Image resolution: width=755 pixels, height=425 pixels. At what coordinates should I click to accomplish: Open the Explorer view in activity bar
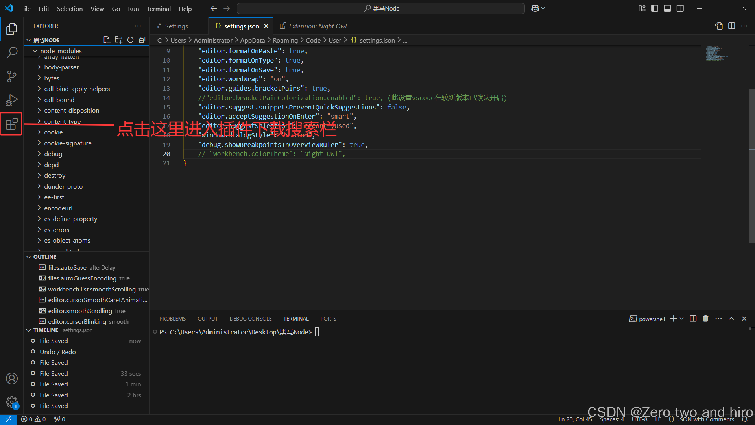(x=12, y=29)
